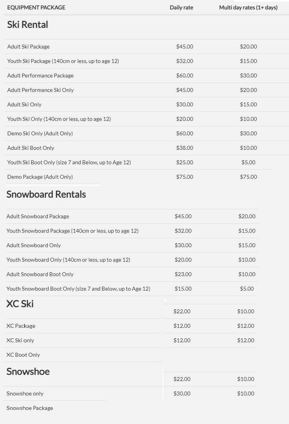Click the Snowboard Rentals section heading
This screenshot has width=289, height=424.
[x=46, y=194]
